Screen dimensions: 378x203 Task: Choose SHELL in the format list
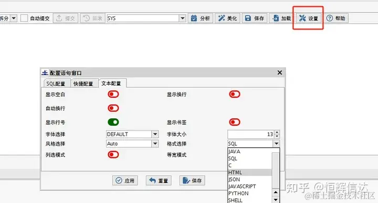coord(250,200)
